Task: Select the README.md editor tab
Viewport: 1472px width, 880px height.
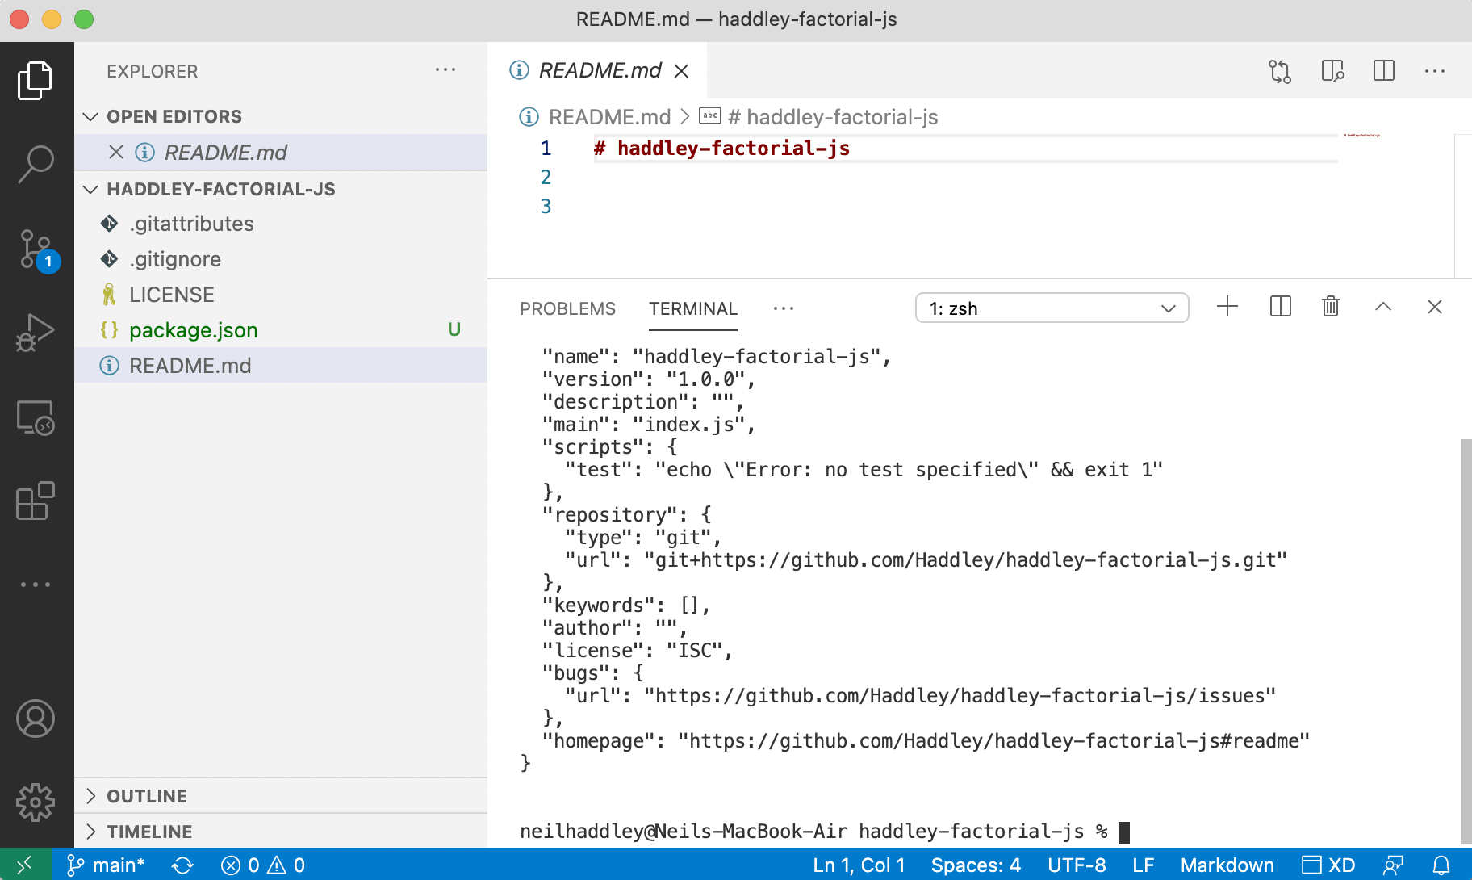Action: pos(600,71)
